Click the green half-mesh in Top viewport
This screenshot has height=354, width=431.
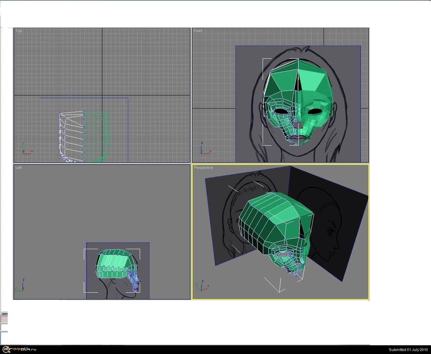(x=97, y=137)
